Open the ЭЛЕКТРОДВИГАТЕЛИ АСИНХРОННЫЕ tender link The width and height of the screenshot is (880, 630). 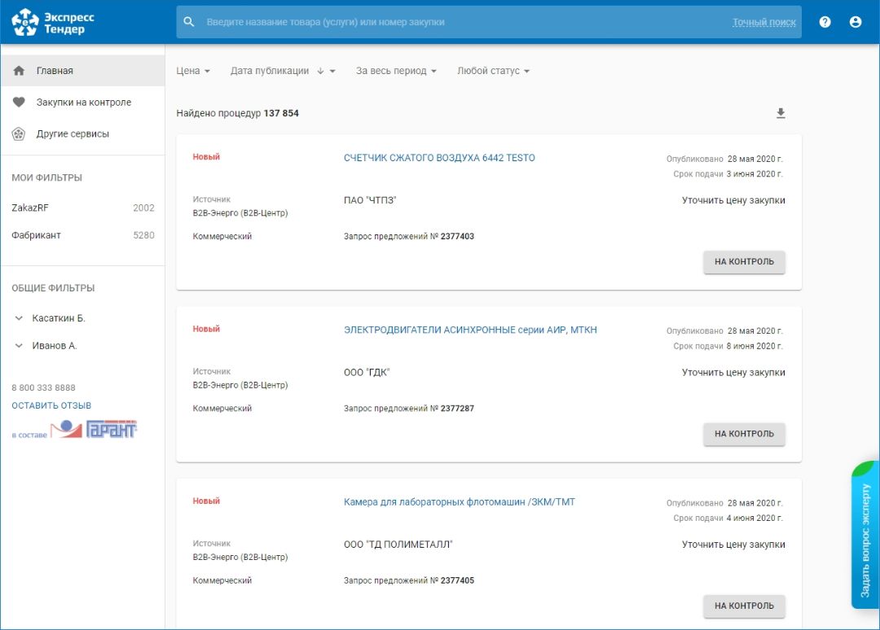tap(470, 330)
